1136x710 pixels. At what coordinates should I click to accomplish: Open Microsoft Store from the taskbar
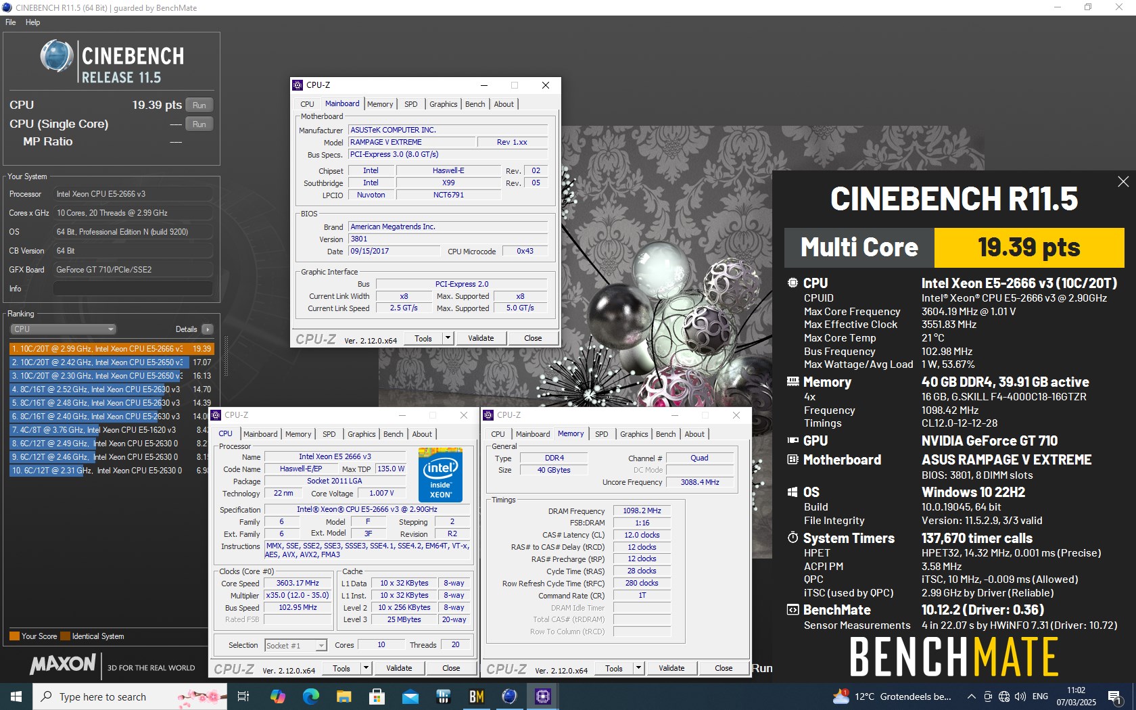click(x=377, y=696)
